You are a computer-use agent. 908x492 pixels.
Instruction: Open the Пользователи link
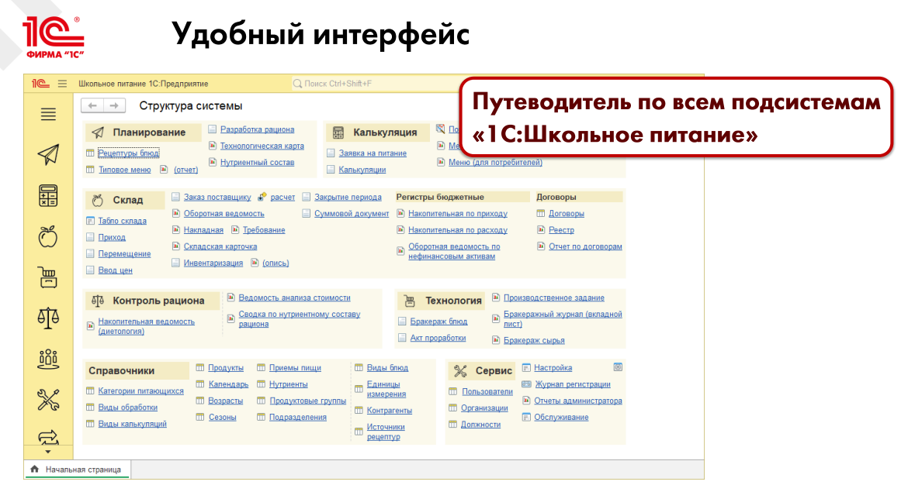click(487, 391)
